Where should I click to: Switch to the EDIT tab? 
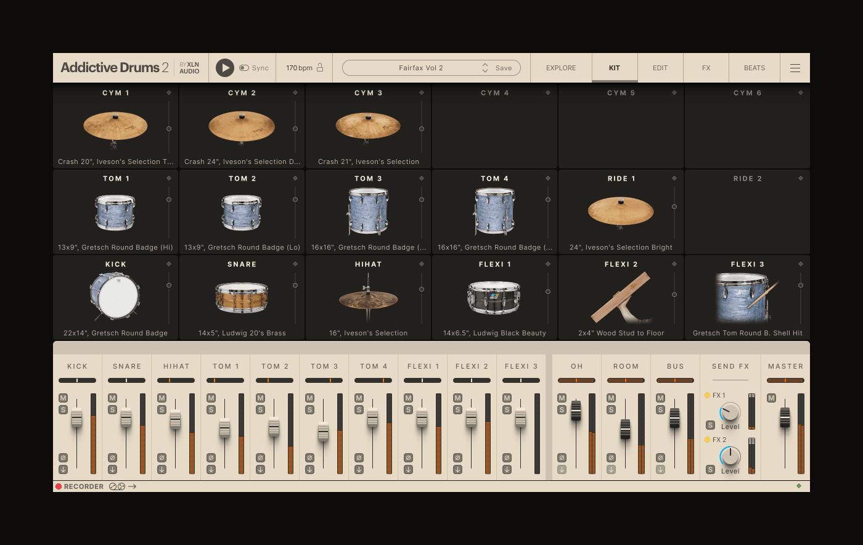660,68
